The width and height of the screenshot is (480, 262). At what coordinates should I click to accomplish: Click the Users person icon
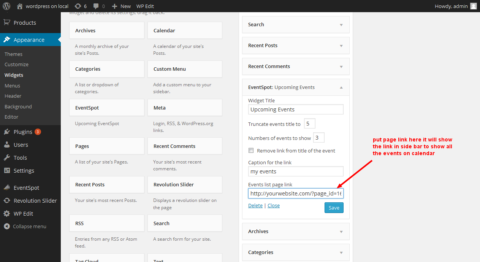[7, 145]
